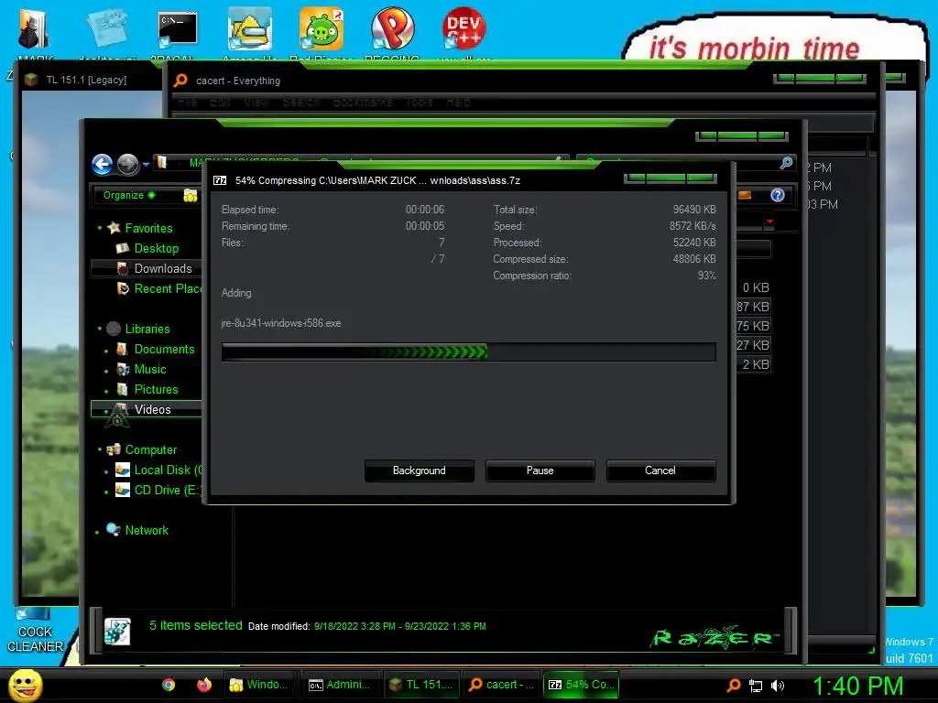Click the file name jre-8u341-windows-i586.exe
Image resolution: width=938 pixels, height=703 pixels.
click(x=281, y=323)
